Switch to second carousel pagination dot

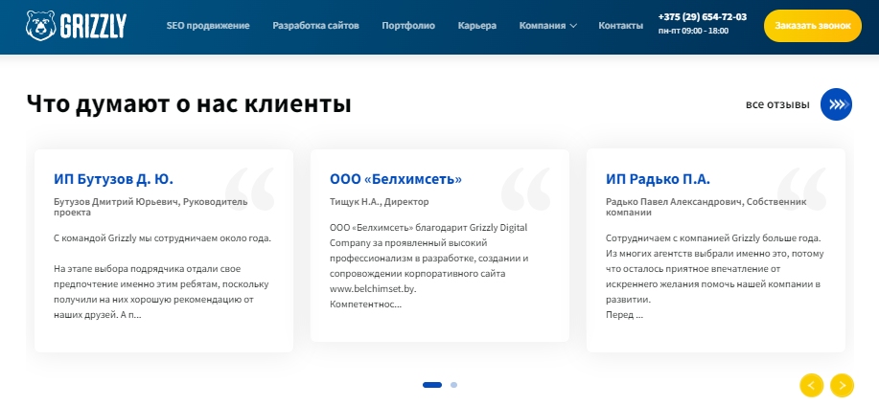pyautogui.click(x=453, y=385)
